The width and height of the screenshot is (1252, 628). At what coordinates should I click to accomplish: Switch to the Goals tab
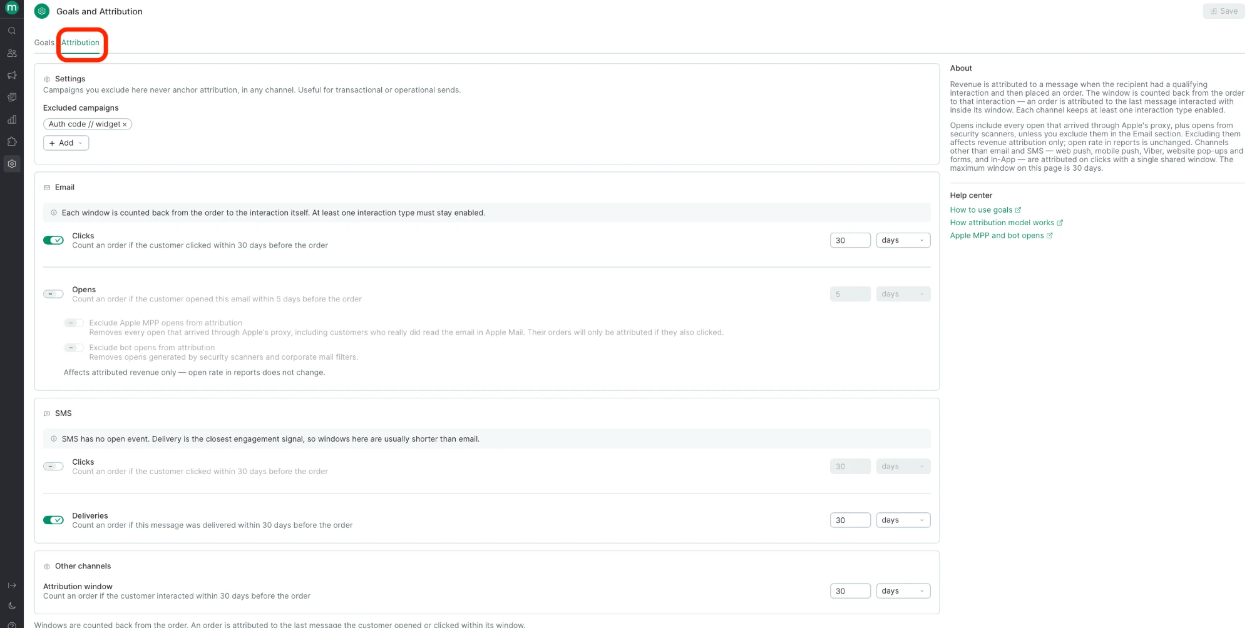[x=44, y=43]
